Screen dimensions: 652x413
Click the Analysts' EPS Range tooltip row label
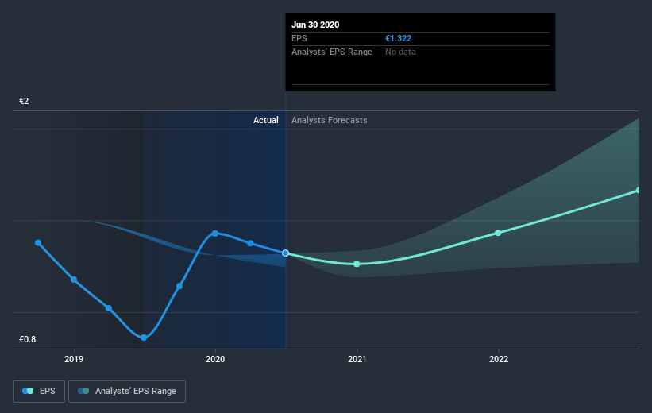click(332, 52)
